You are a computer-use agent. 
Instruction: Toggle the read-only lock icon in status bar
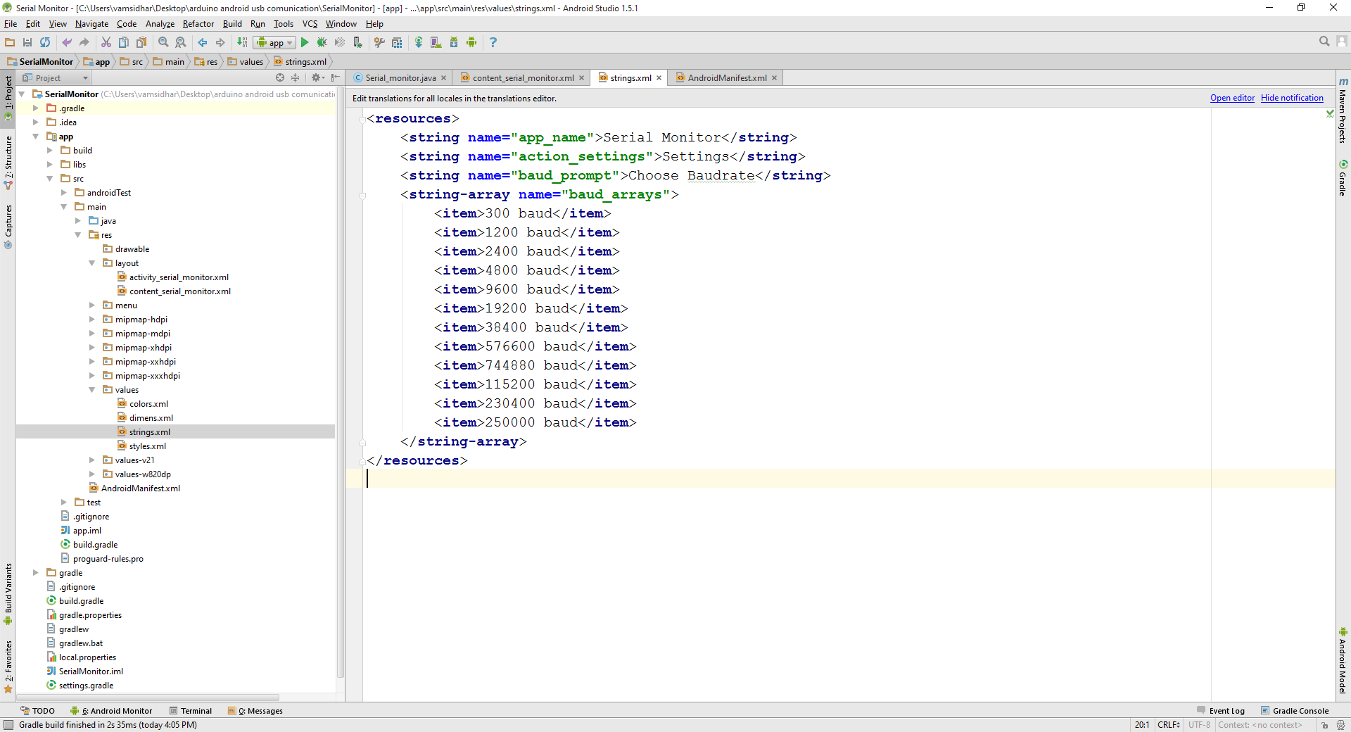click(x=1324, y=725)
